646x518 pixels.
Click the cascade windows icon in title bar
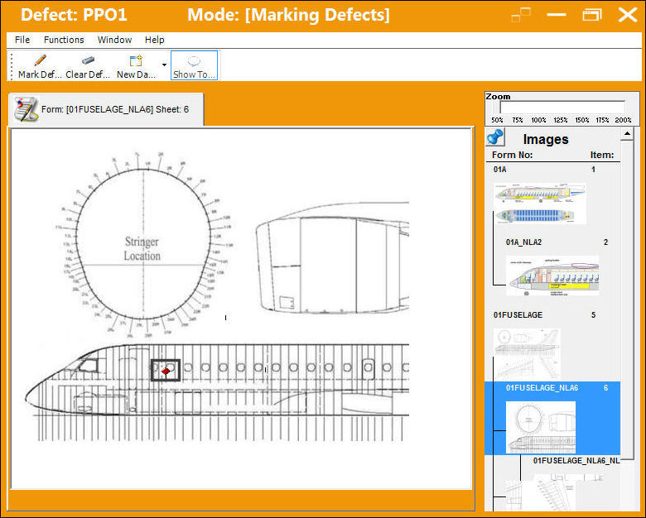[521, 15]
